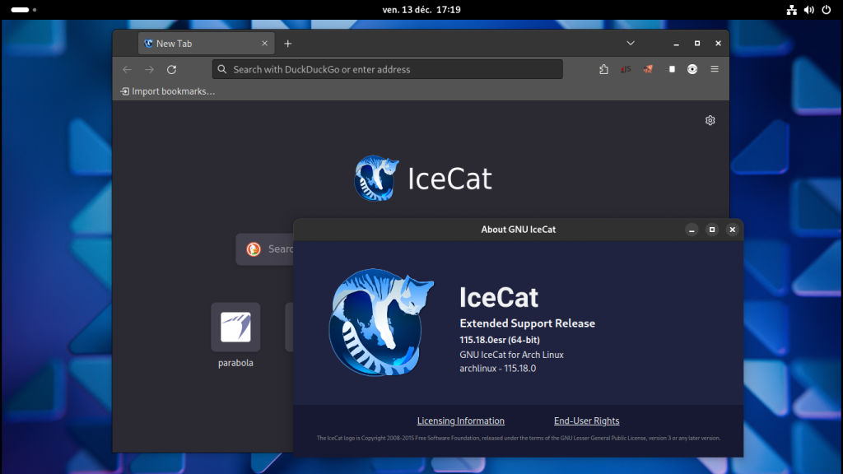Viewport: 843px width, 474px height.
Task: Open the orange JShelter extension icon
Action: tap(648, 69)
